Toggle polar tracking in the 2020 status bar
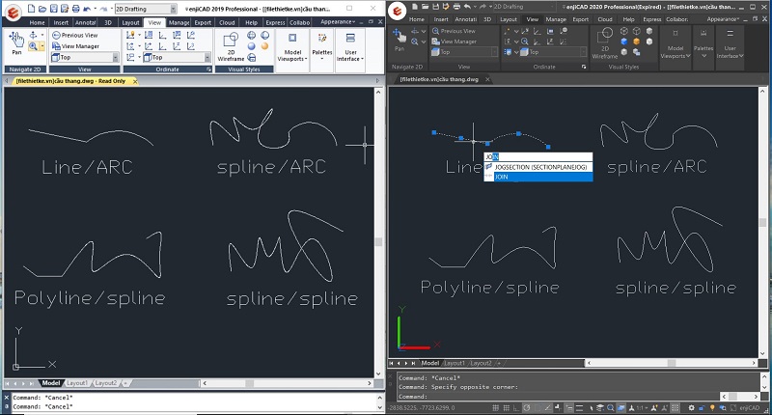Image resolution: width=772 pixels, height=415 pixels. 527,407
